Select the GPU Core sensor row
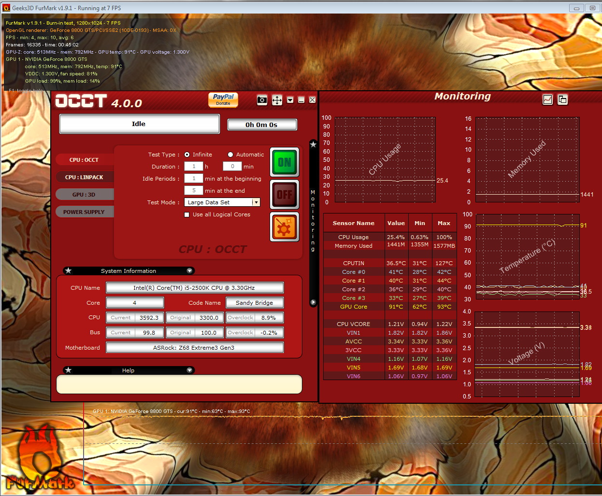Viewport: 602px width, 496px height. (x=390, y=307)
